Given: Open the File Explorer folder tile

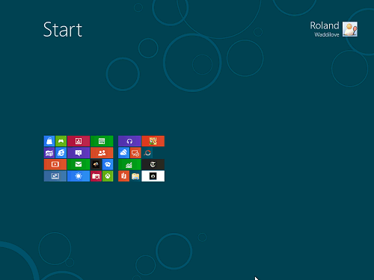Looking at the screenshot, I should [135, 176].
